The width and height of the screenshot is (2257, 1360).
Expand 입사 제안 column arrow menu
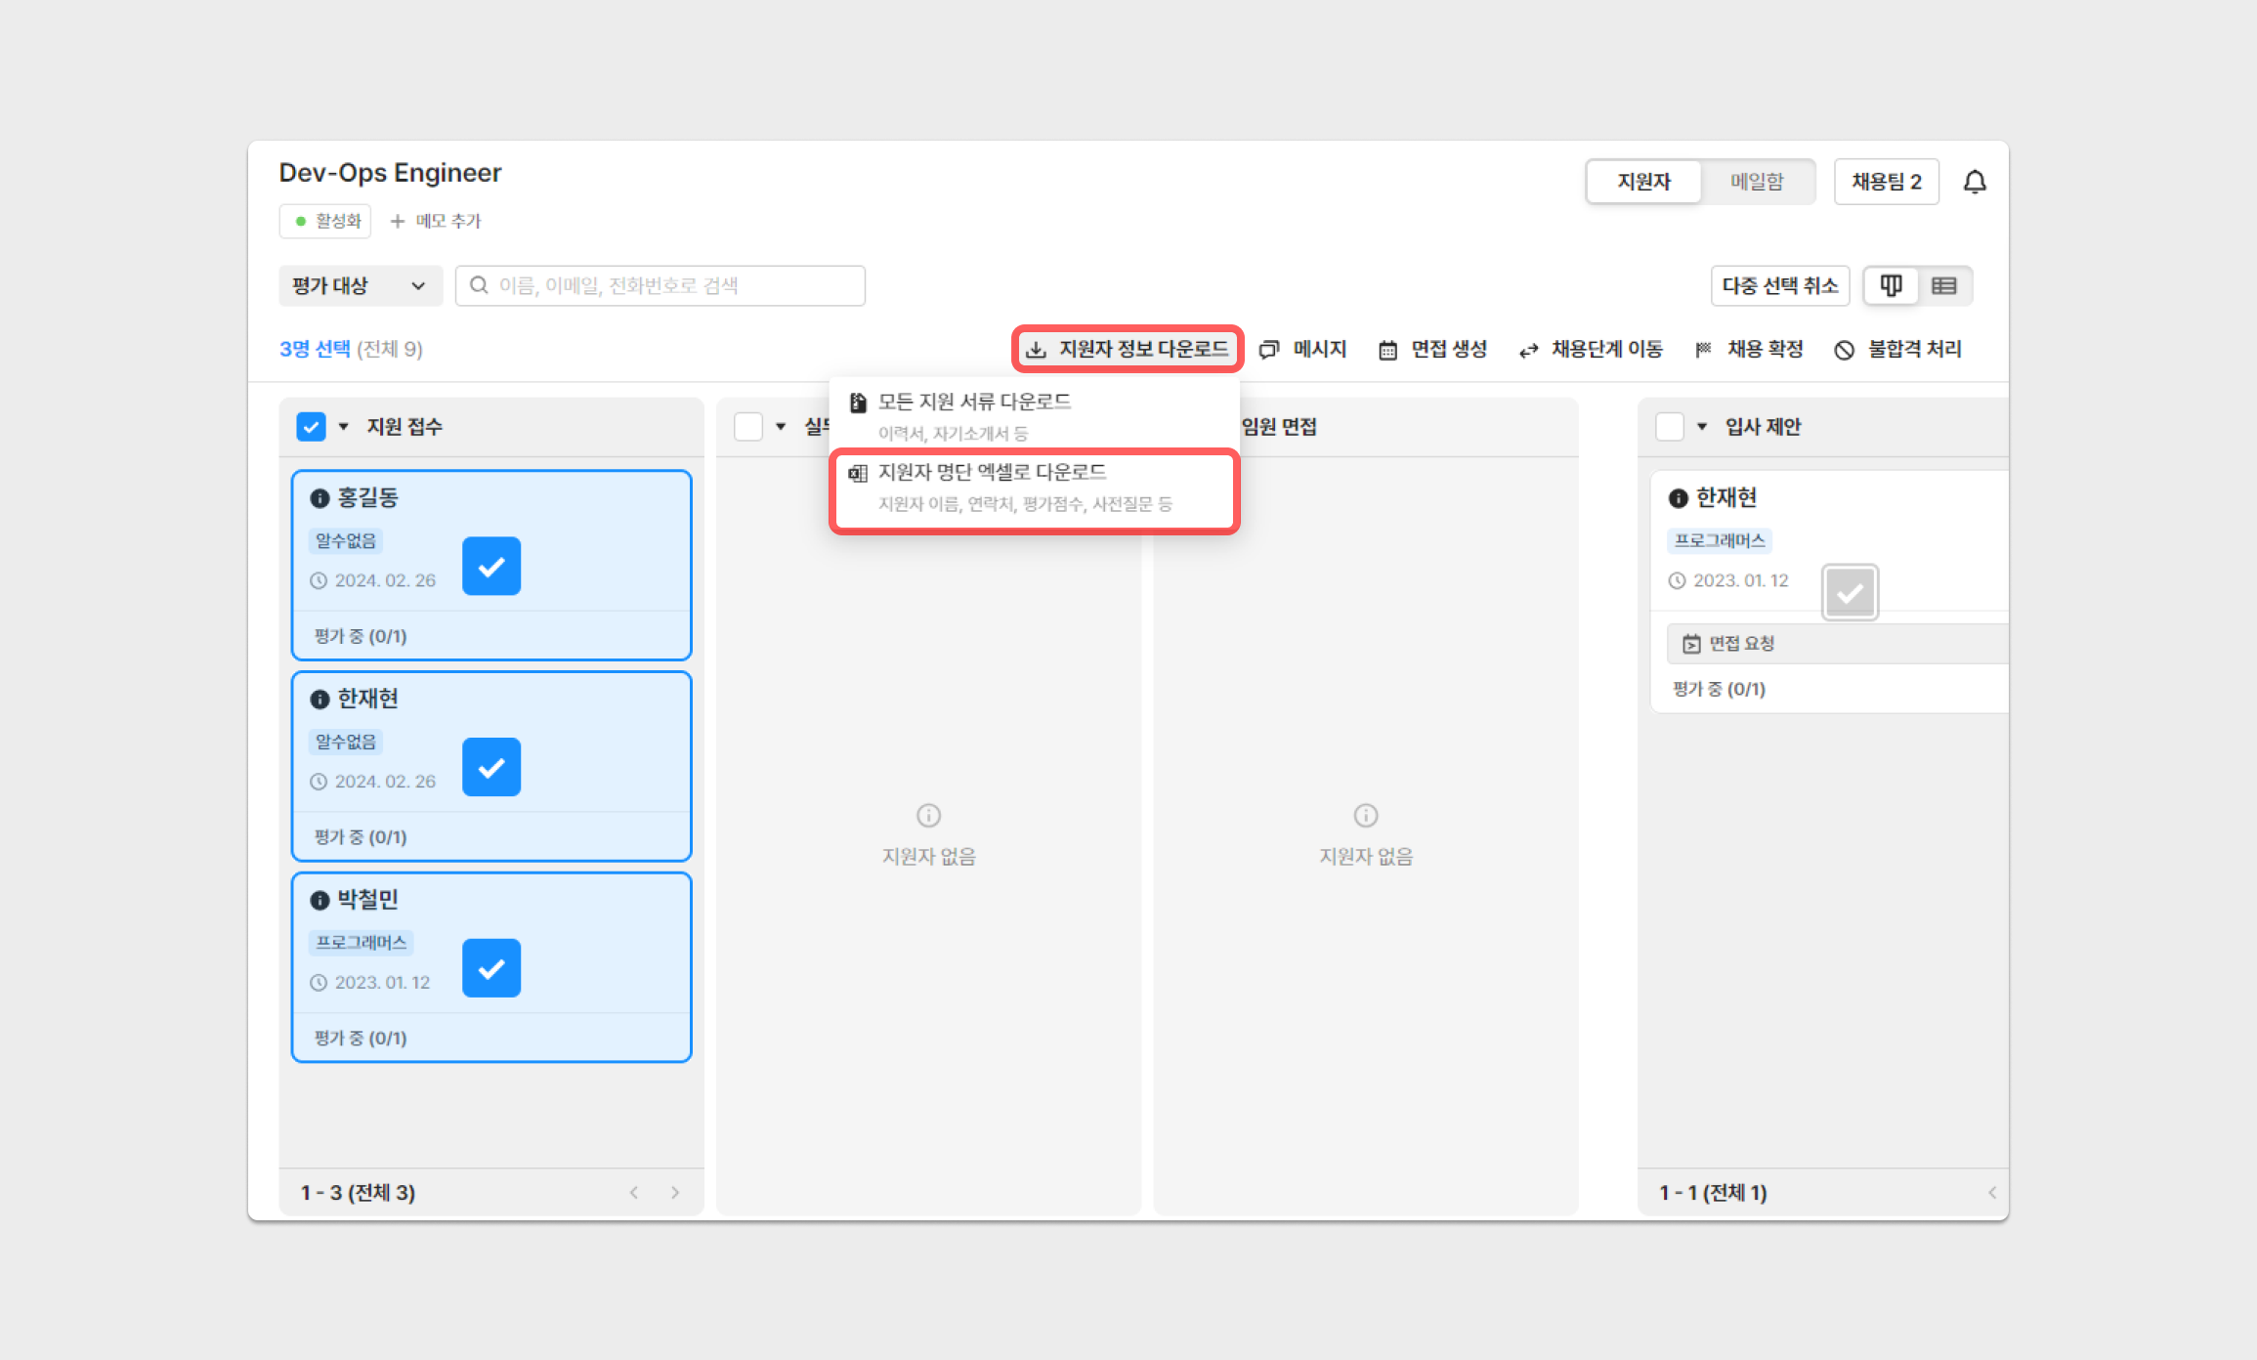click(1702, 427)
